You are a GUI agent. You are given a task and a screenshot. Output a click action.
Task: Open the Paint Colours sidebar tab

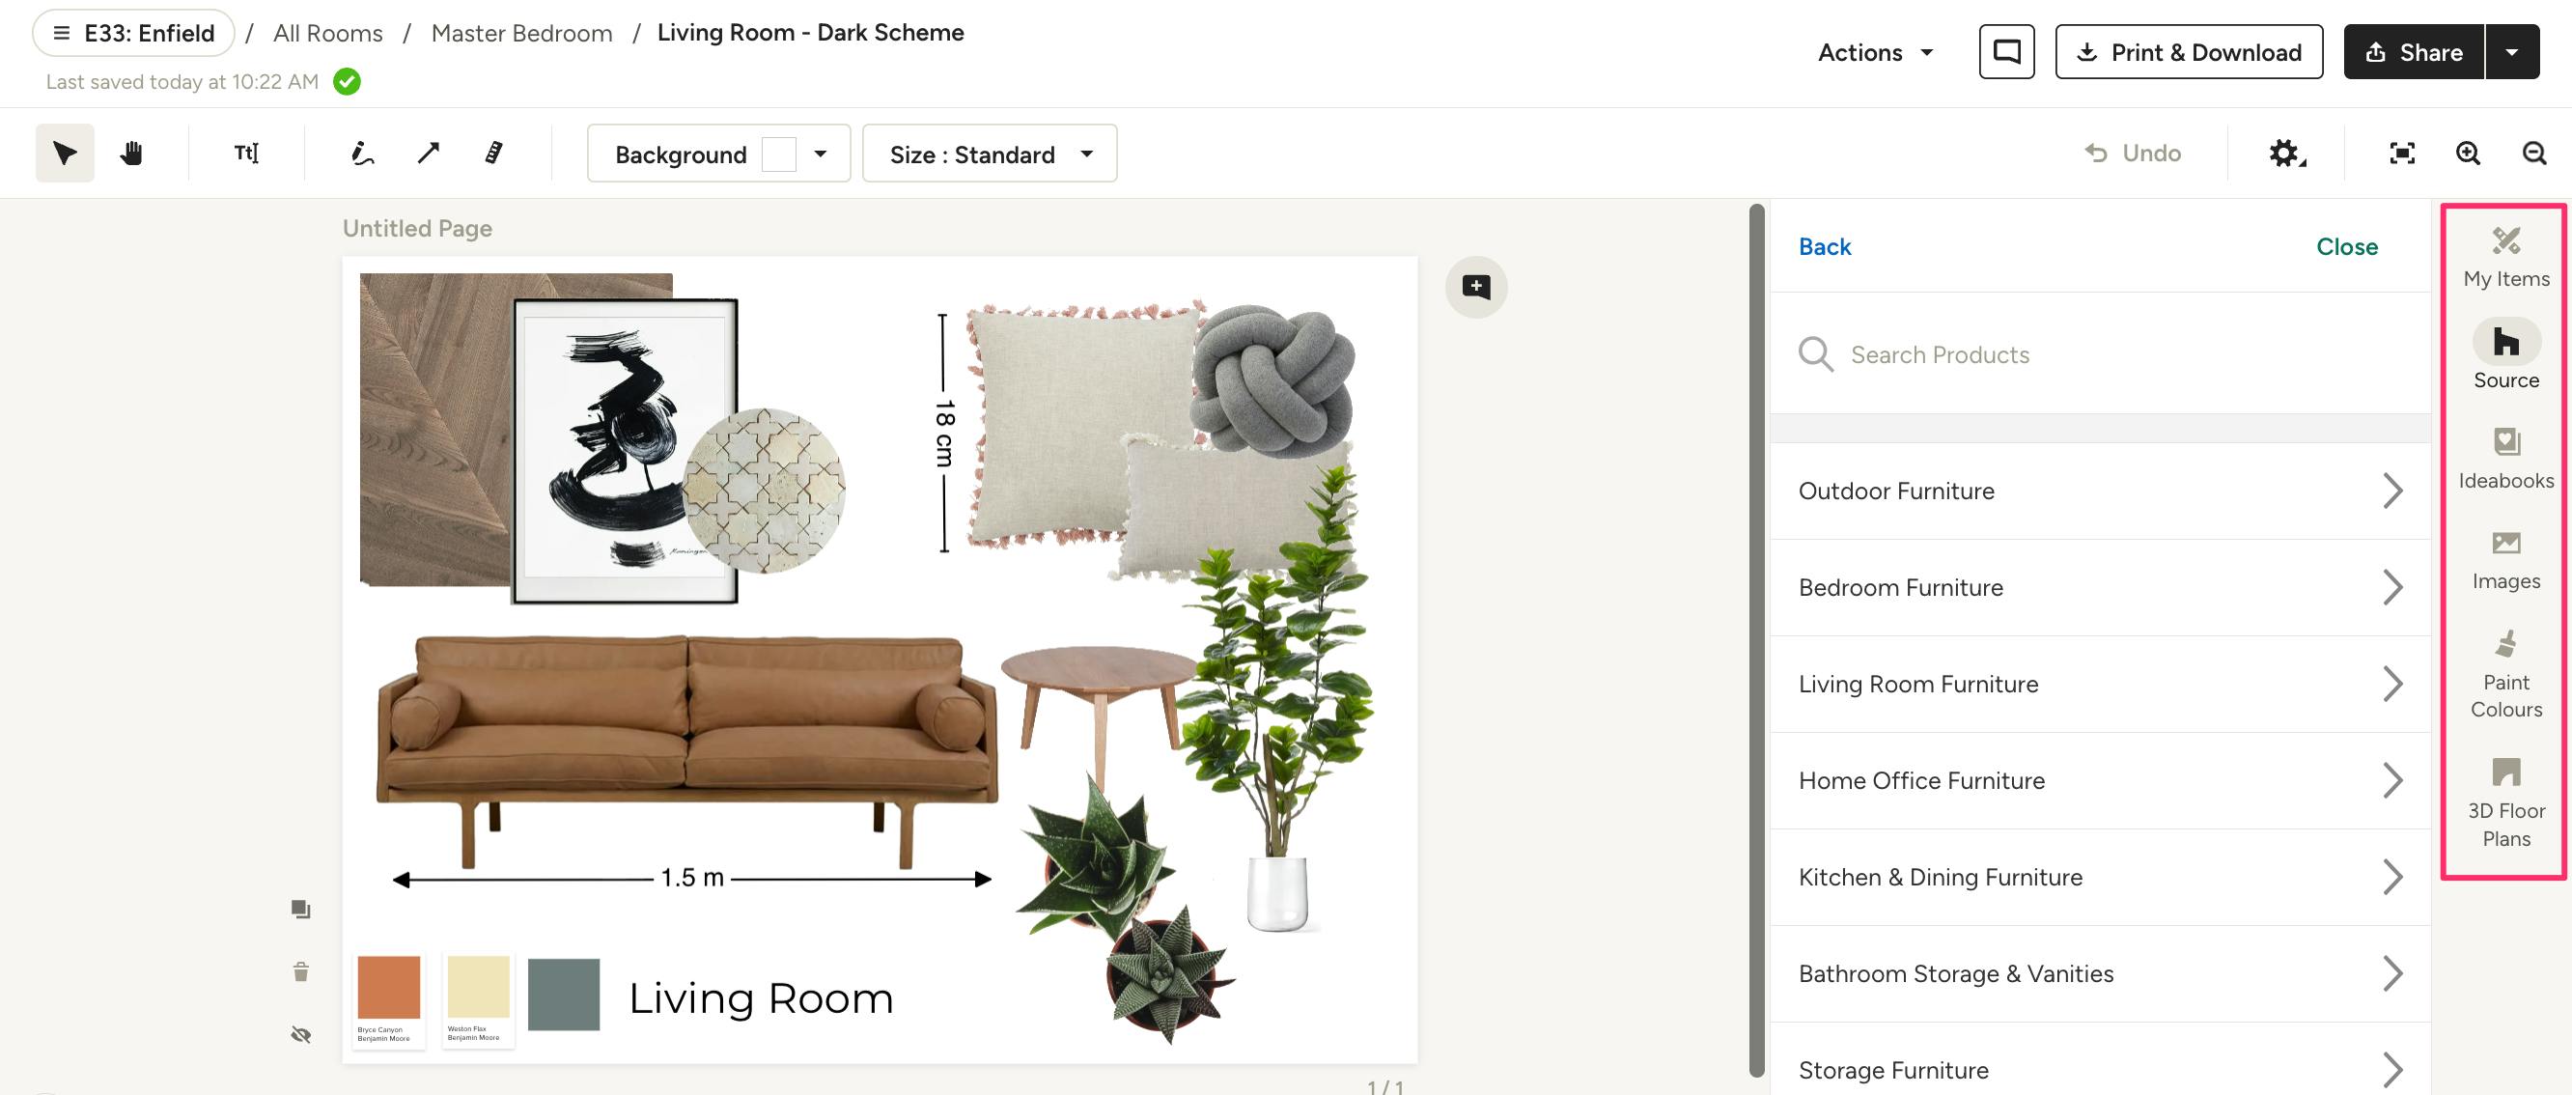point(2506,675)
